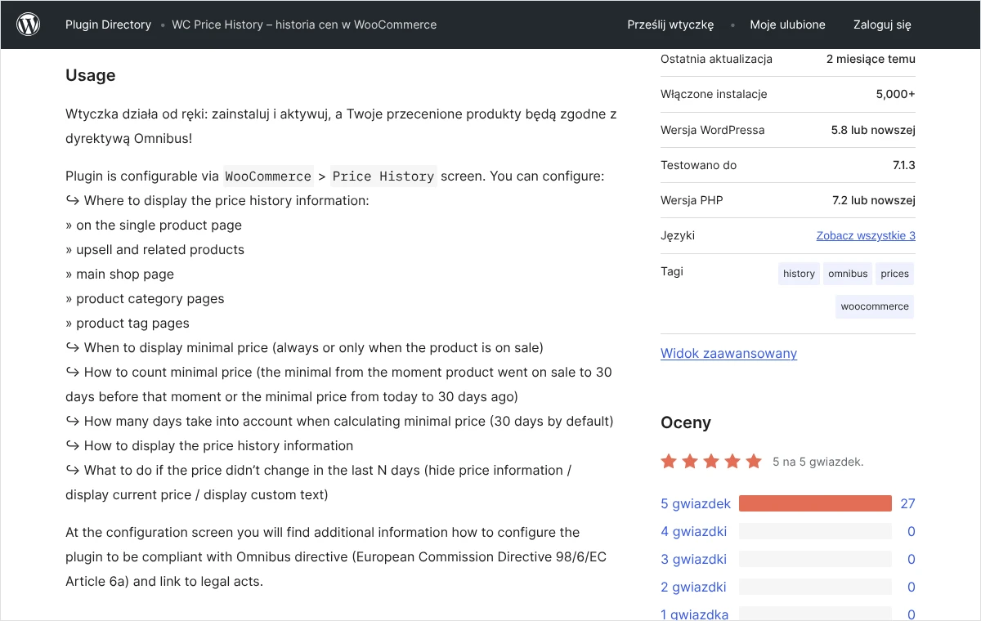The height and width of the screenshot is (621, 981).
Task: Click the 'product tag pages' line
Action: (x=128, y=324)
